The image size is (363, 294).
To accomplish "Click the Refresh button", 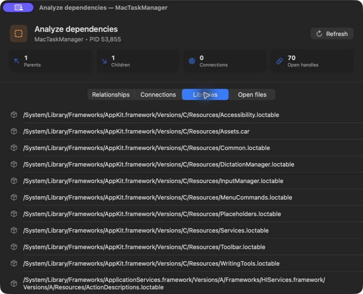I will coord(332,34).
